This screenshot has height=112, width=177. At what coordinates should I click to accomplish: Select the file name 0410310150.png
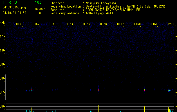[14, 7]
